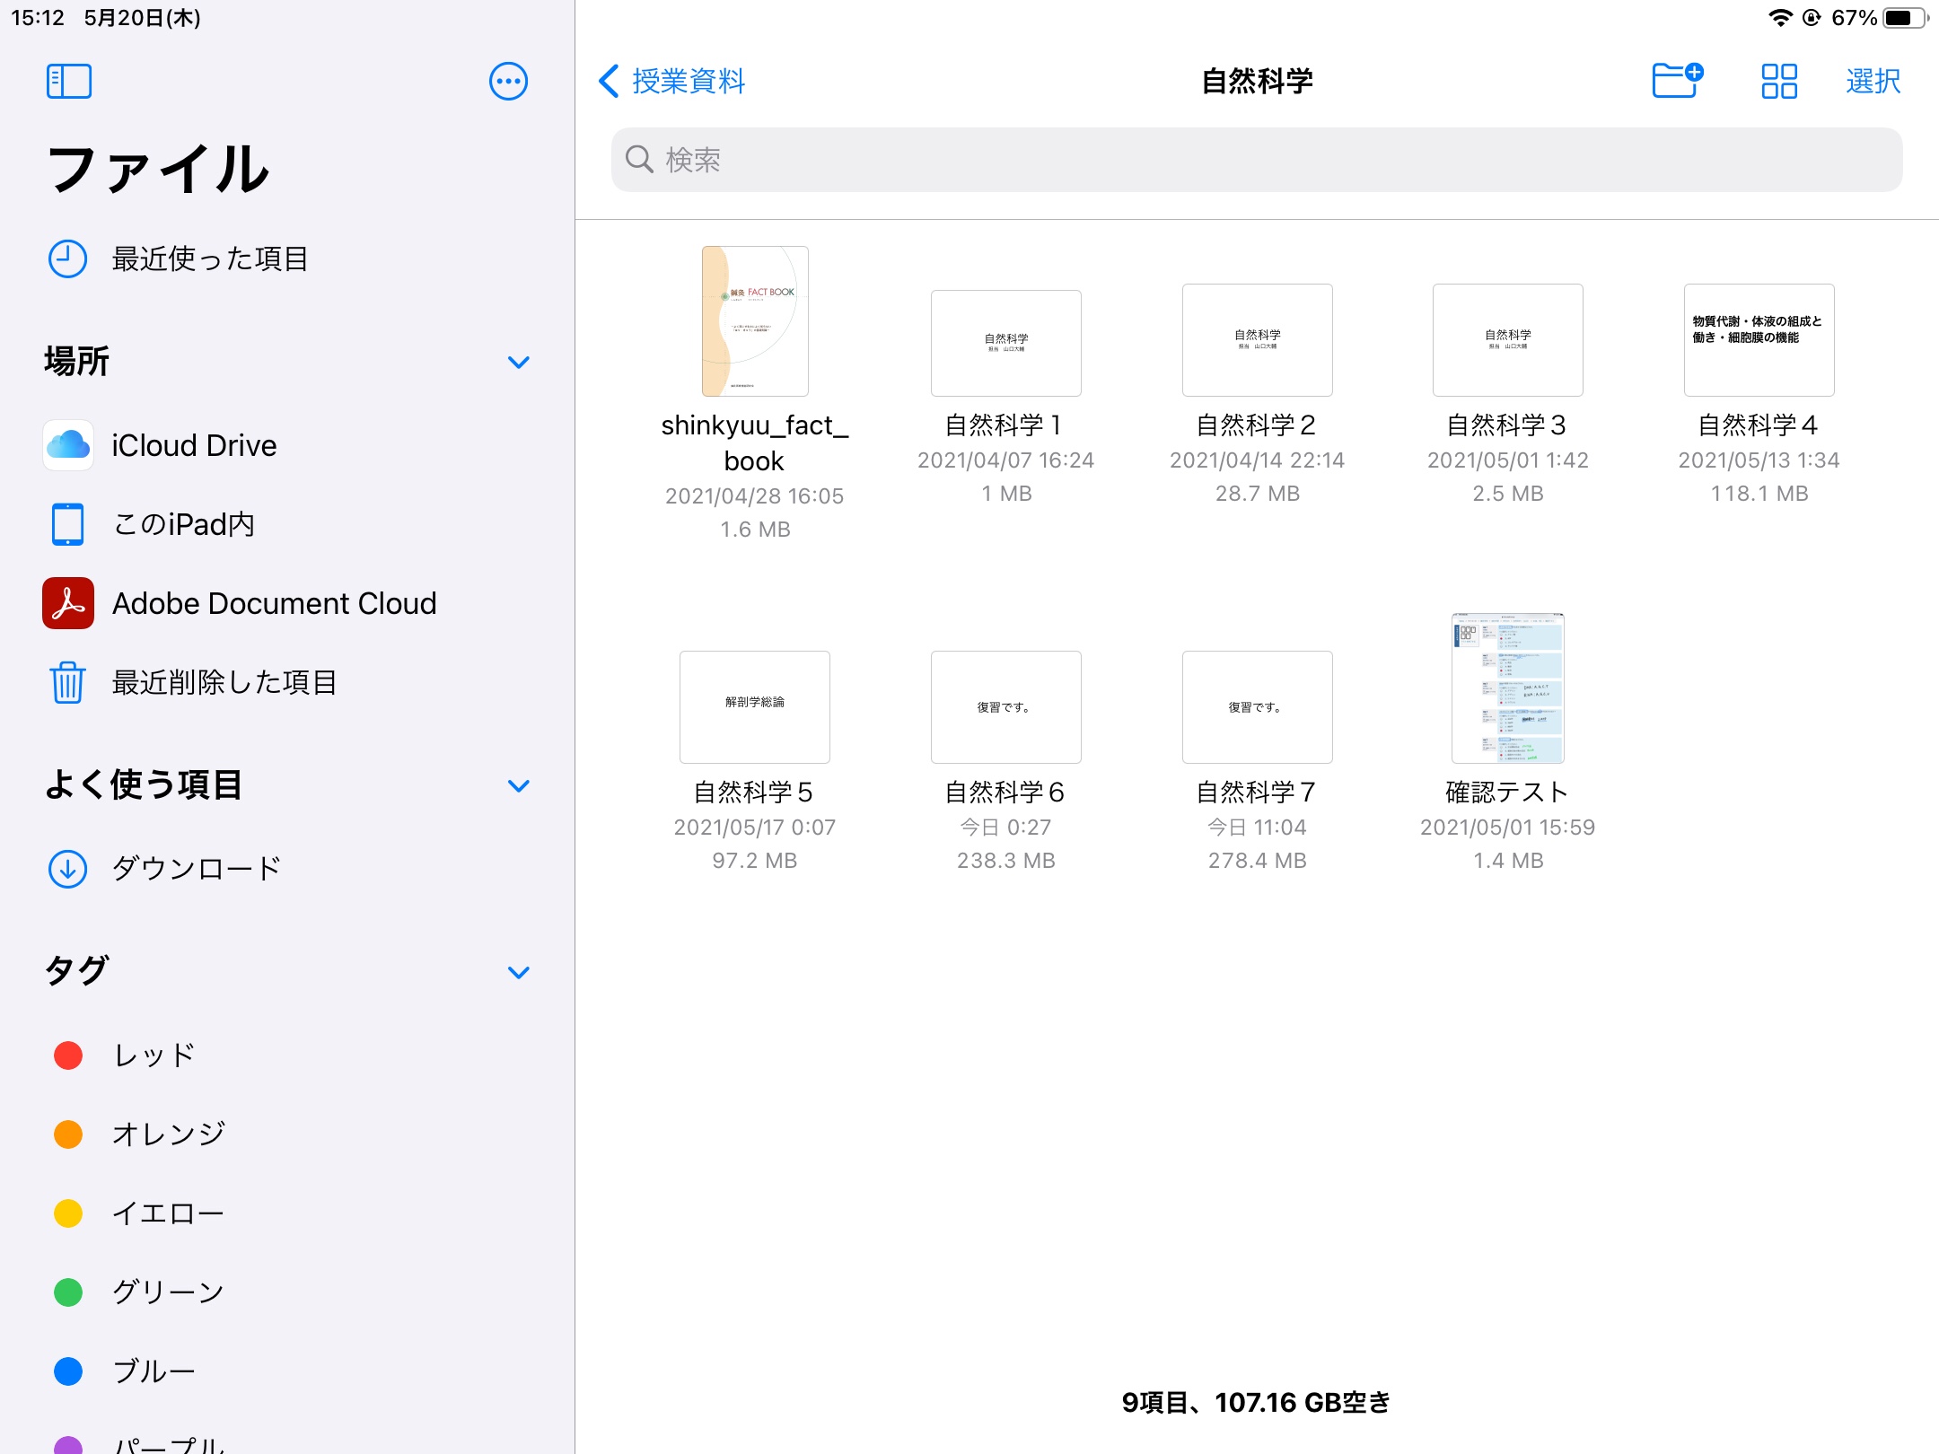Open the shinkyuu_fact_book file thumbnail
Screen dimensions: 1939x1454
point(754,321)
